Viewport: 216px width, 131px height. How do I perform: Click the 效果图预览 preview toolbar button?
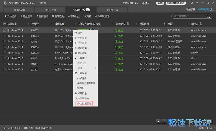coord(102,16)
